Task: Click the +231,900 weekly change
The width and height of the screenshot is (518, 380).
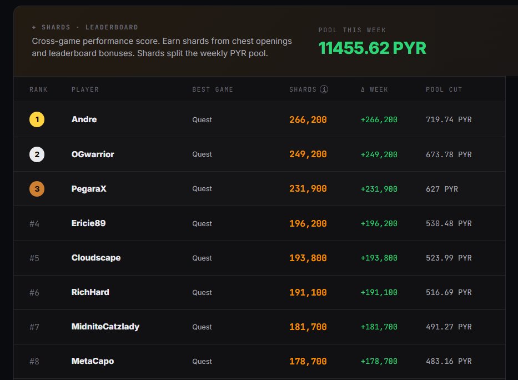Action: click(x=379, y=189)
